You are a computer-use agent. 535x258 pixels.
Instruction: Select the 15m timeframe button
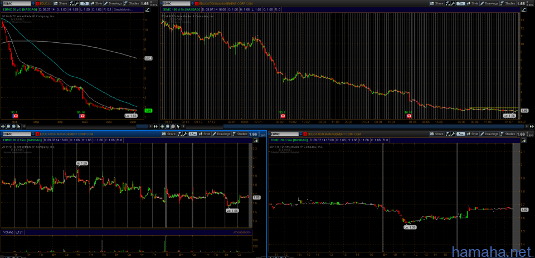(x=194, y=134)
